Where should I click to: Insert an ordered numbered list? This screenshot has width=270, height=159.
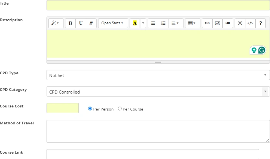[x=163, y=23]
